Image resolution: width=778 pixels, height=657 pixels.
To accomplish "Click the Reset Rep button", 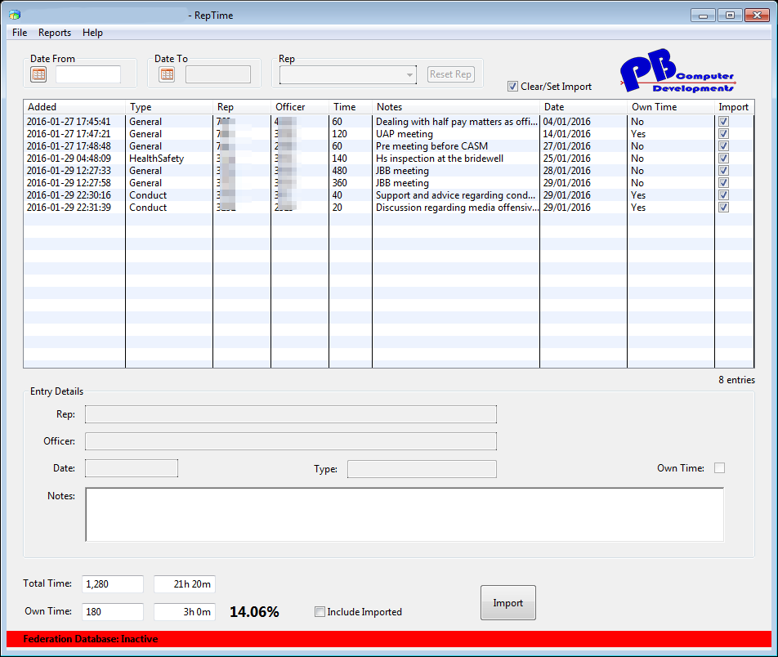I will (x=450, y=74).
